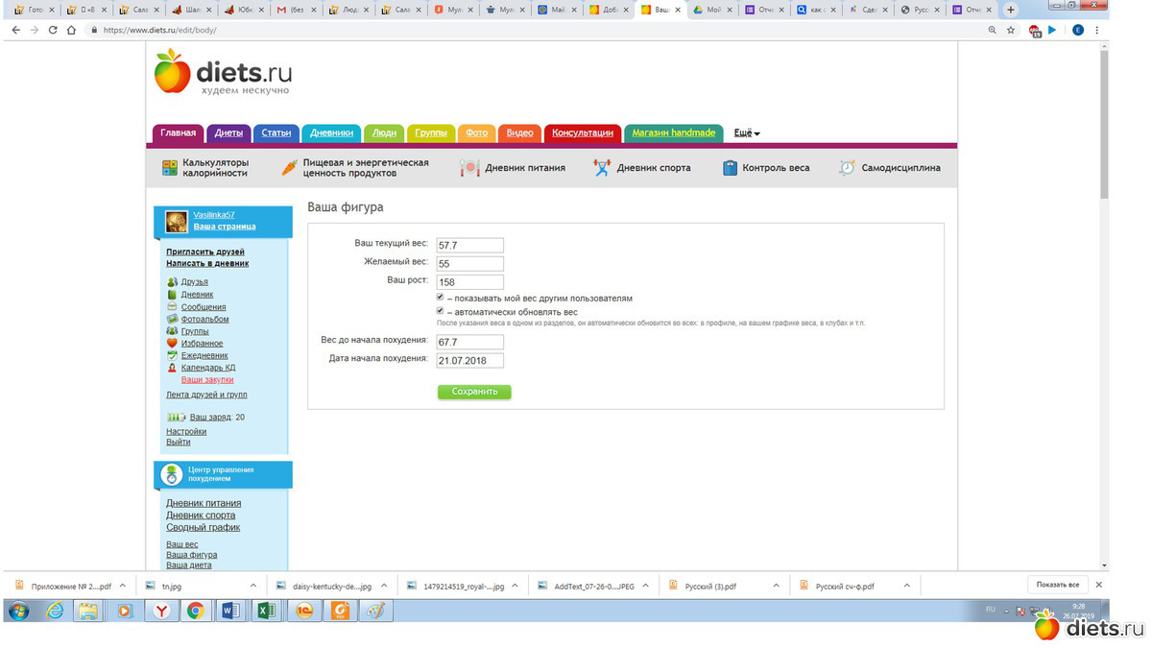Click the sport diary dumbbell icon
The image size is (1152, 648).
(602, 168)
